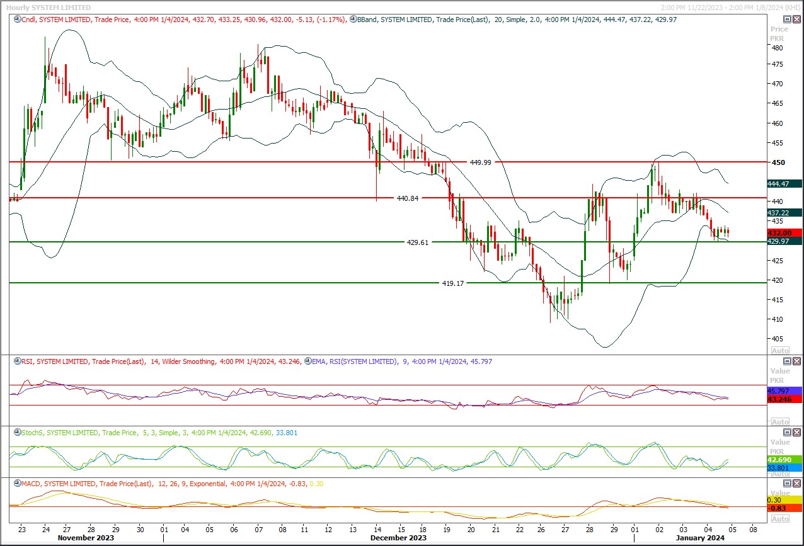Close the MACD indicator pane
The width and height of the screenshot is (804, 546).
796,484
